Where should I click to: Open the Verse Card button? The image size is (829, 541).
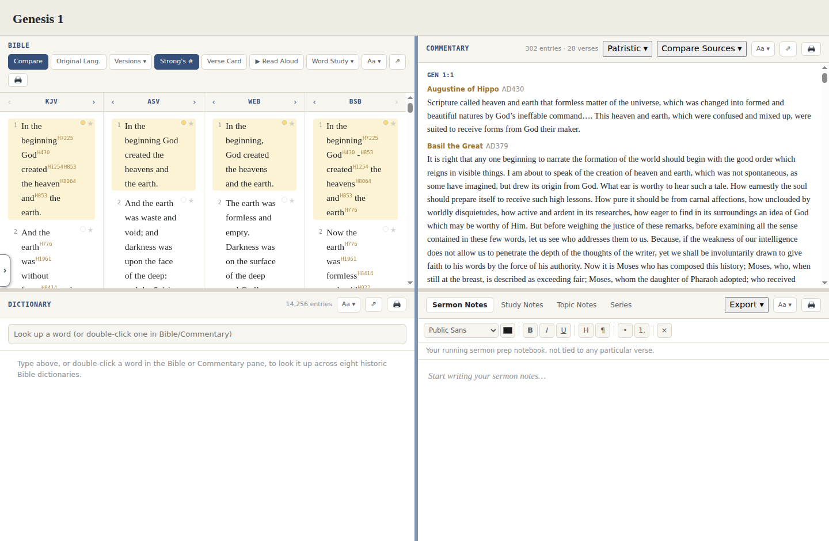coord(224,62)
